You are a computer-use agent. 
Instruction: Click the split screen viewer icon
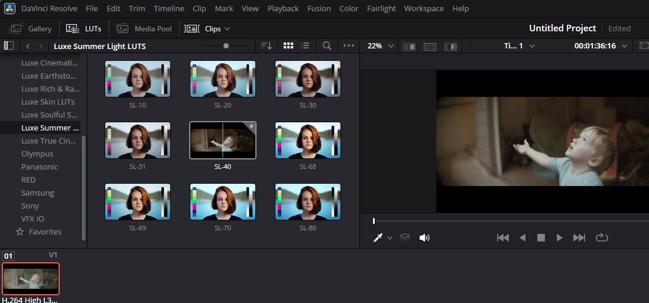click(430, 46)
